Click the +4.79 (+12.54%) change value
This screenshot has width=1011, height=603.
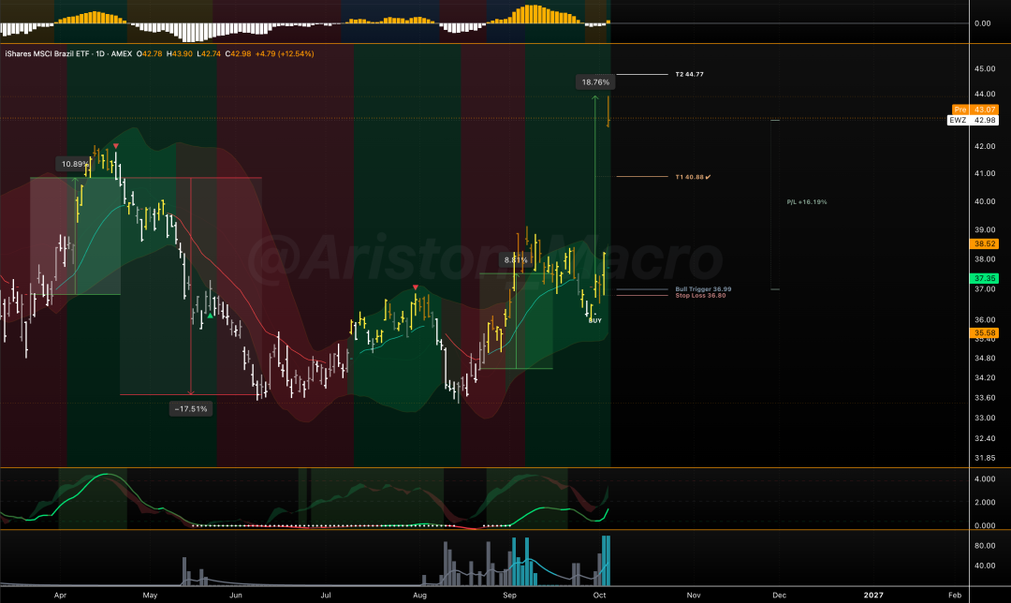click(x=285, y=54)
